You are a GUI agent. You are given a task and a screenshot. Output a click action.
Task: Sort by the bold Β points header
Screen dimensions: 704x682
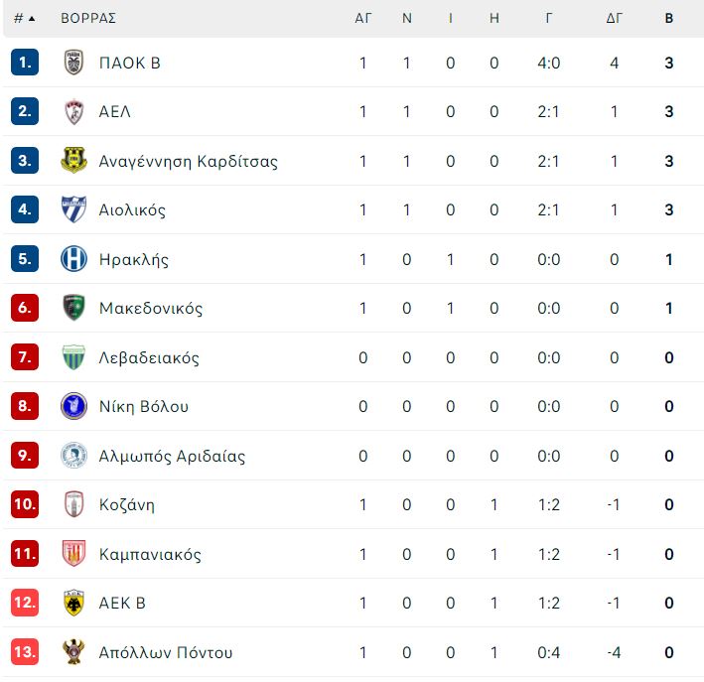[668, 19]
